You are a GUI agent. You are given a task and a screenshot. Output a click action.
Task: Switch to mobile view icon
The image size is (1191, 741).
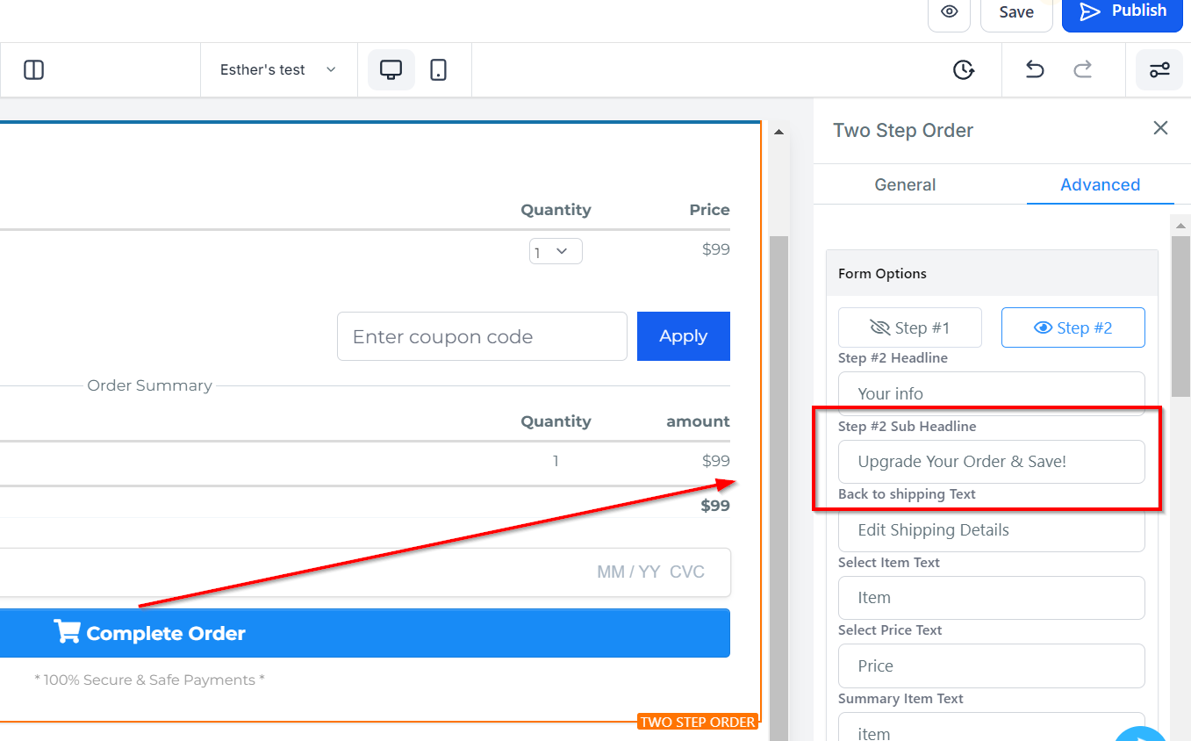click(x=439, y=69)
